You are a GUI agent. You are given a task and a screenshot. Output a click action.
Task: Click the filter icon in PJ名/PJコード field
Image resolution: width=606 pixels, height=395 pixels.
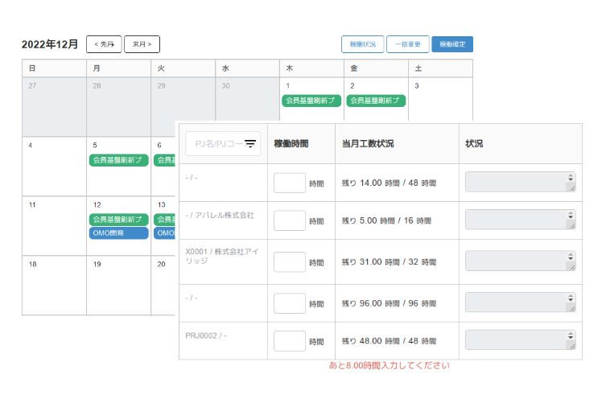[250, 144]
